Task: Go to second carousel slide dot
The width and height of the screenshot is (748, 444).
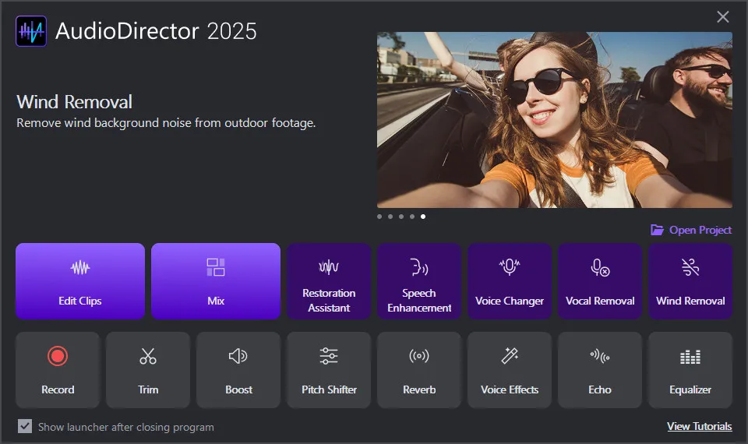Action: click(x=390, y=217)
